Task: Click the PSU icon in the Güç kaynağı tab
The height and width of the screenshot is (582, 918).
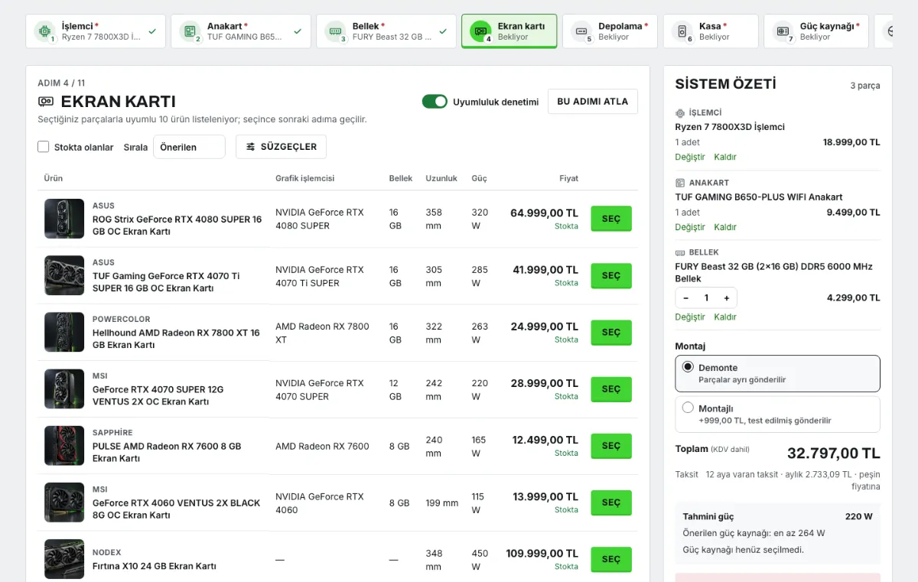Action: tap(783, 31)
